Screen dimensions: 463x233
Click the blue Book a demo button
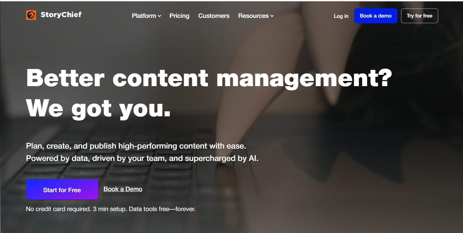coord(376,16)
